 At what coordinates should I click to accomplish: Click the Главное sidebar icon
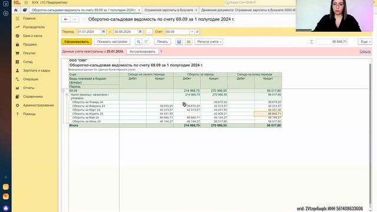tap(17, 18)
